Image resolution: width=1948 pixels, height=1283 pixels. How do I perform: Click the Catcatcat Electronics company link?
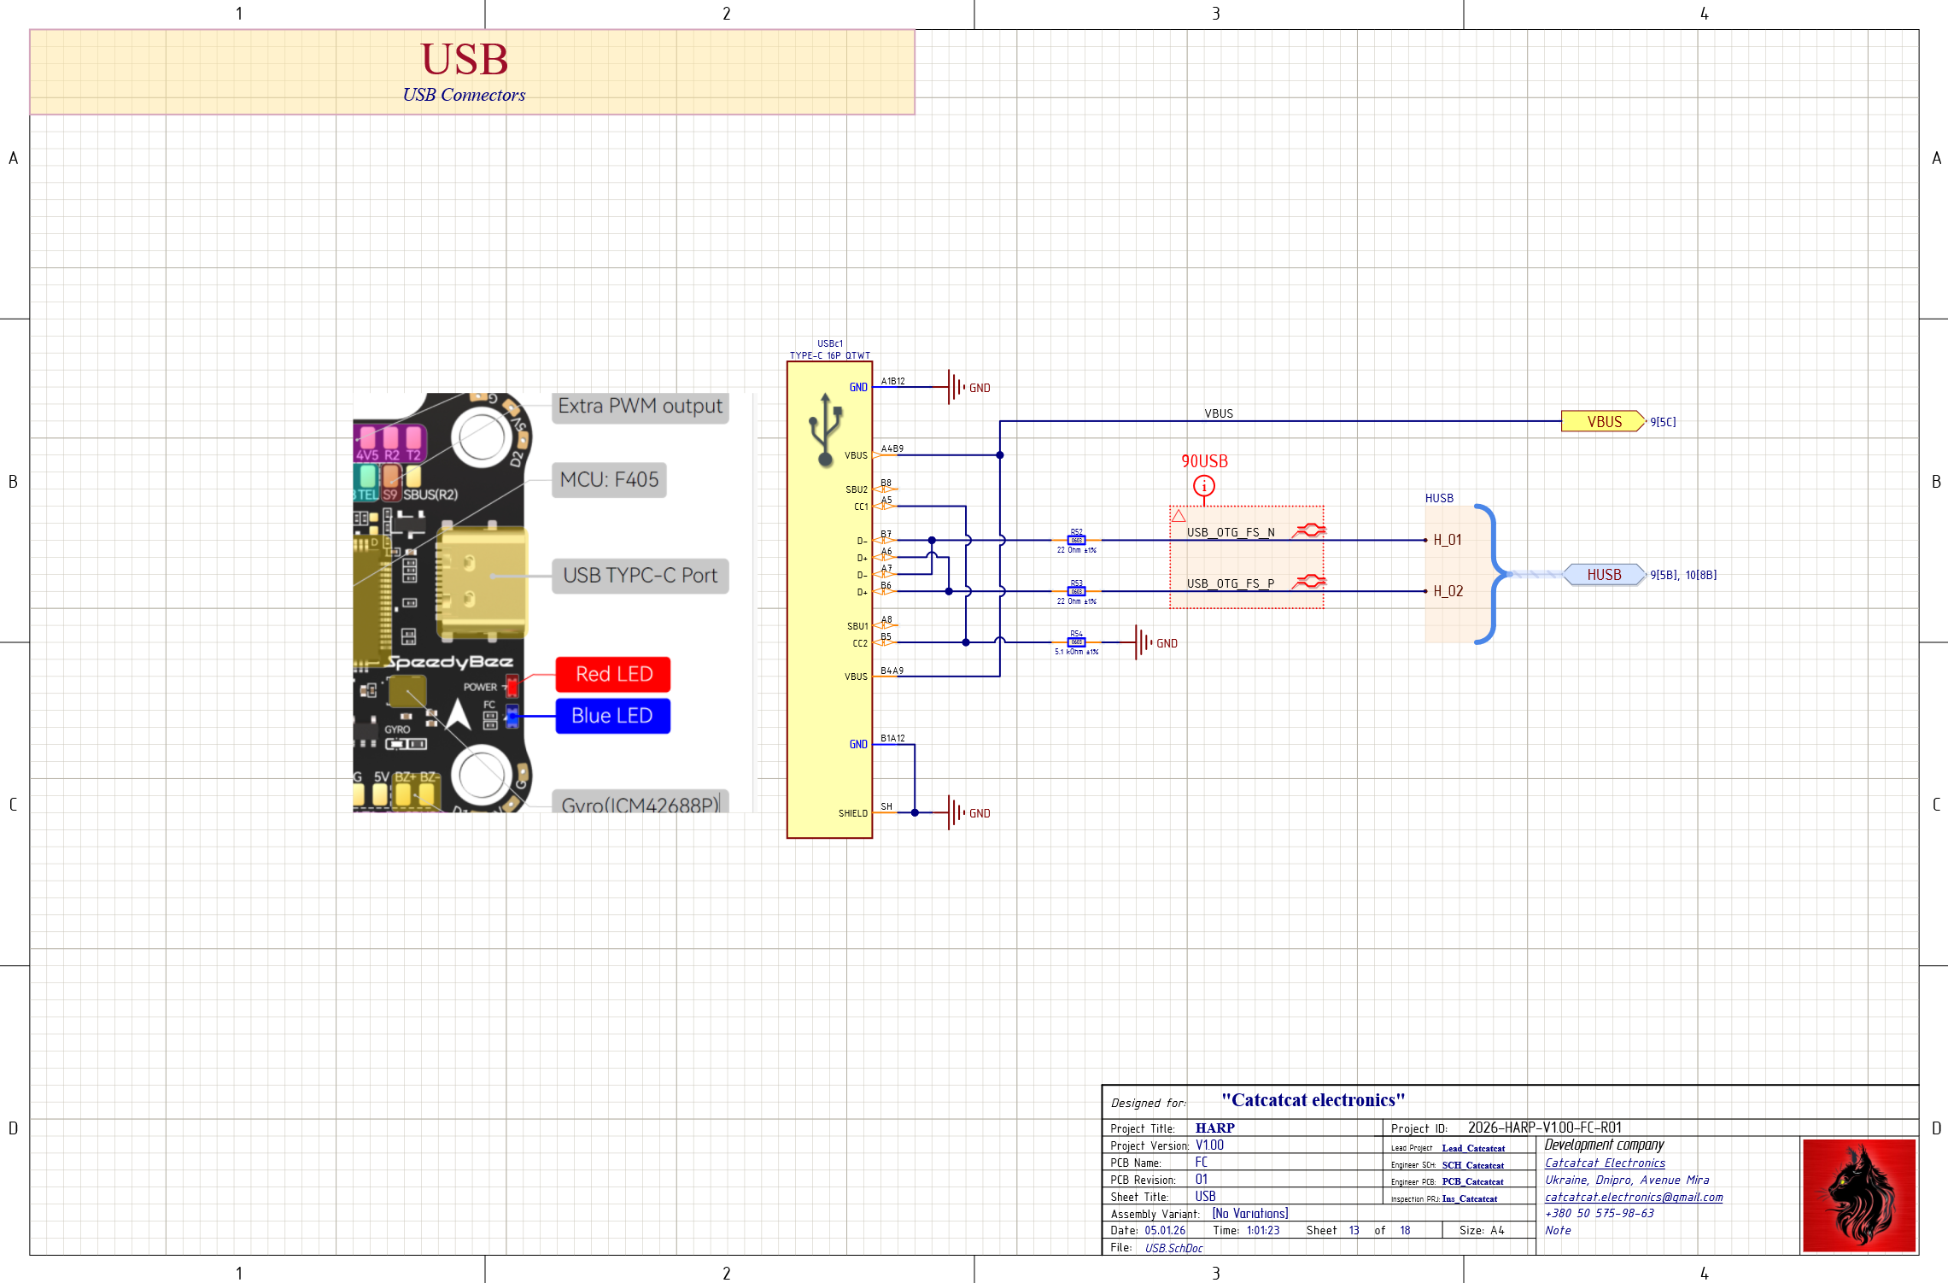tap(1604, 1163)
